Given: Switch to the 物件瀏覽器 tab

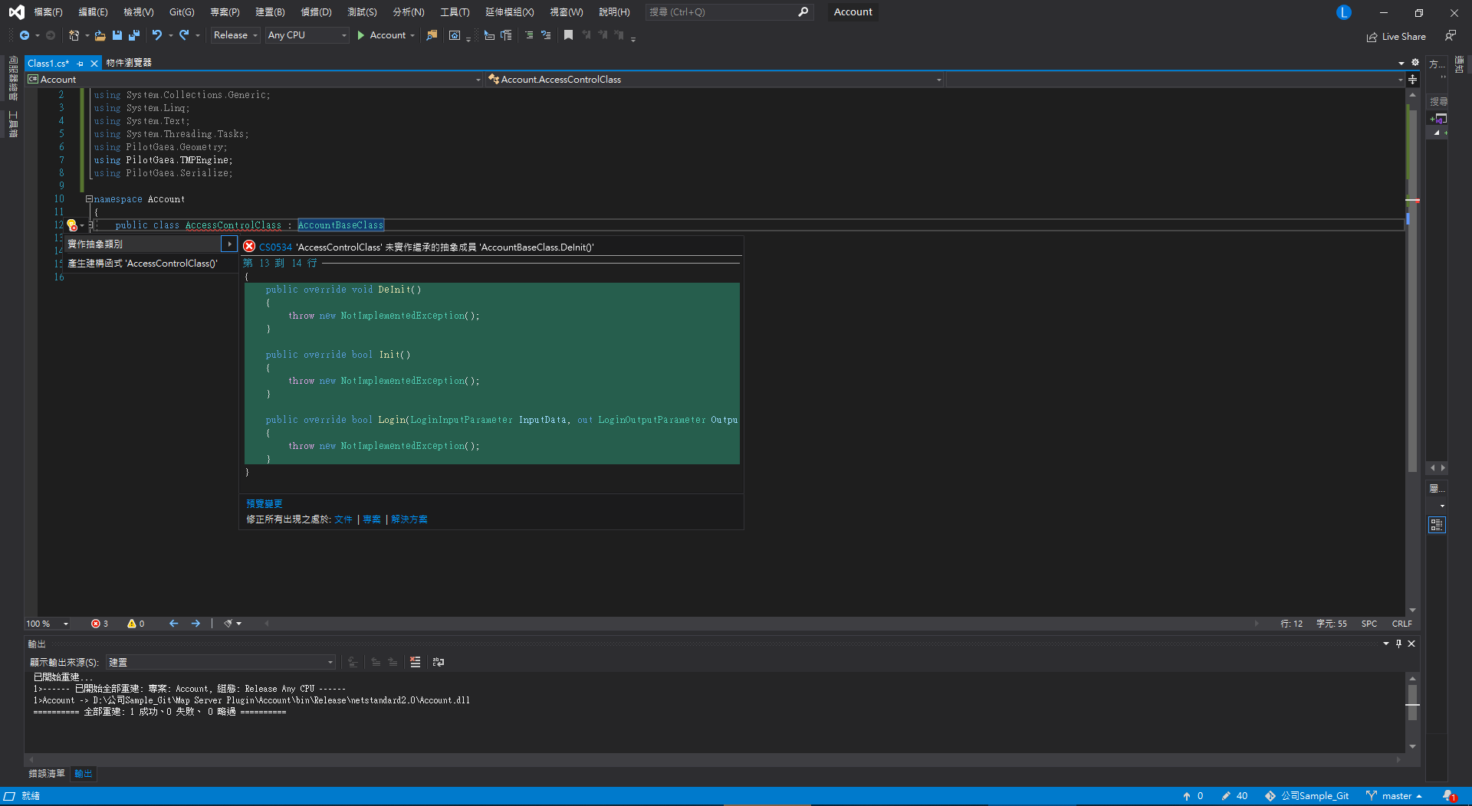Looking at the screenshot, I should click(129, 63).
